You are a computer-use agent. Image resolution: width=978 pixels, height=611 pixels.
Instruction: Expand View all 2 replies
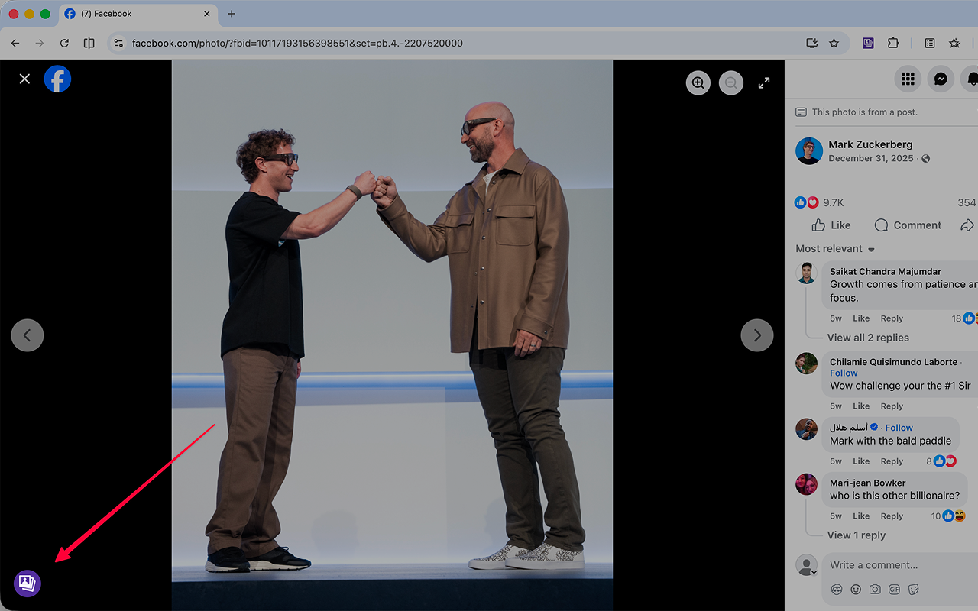pos(868,338)
